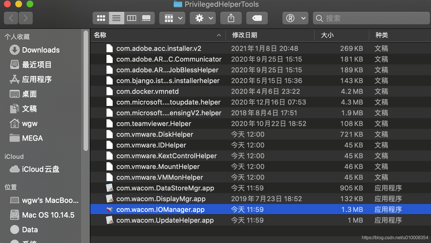Click the 2019年7月23日 18:52 date cell
The image size is (431, 243).
click(266, 199)
